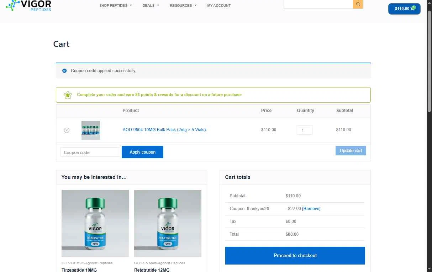Click the green star rewards icon
Image resolution: width=432 pixels, height=272 pixels.
68,95
